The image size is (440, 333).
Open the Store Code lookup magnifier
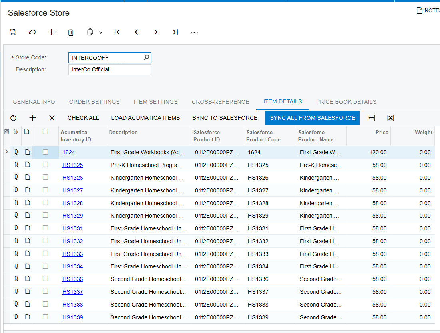tap(146, 57)
